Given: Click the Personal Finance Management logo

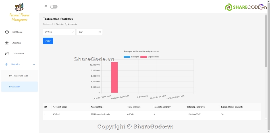Looking at the screenshot, I should pyautogui.click(x=19, y=12).
